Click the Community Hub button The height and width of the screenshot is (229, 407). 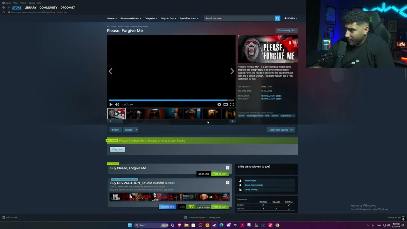point(286,30)
